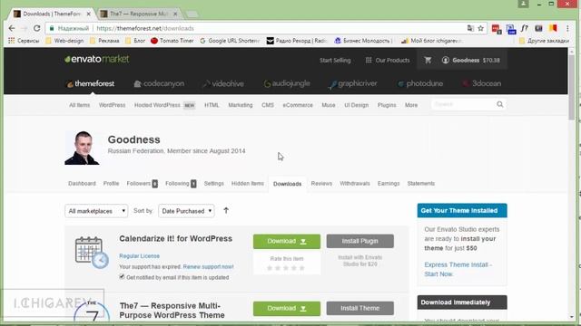Click Start Selling link
The image size is (581, 326).
pos(335,61)
